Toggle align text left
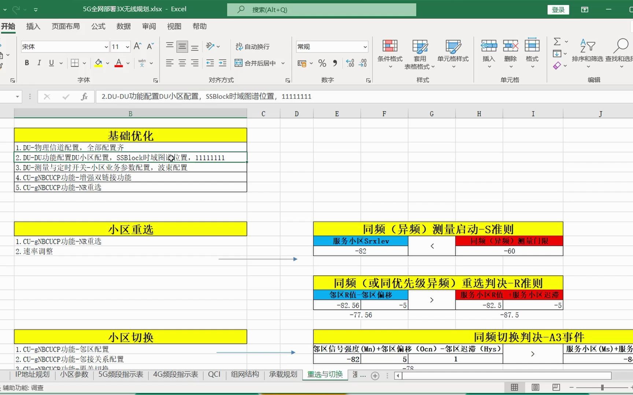The height and width of the screenshot is (395, 633). pyautogui.click(x=170, y=63)
